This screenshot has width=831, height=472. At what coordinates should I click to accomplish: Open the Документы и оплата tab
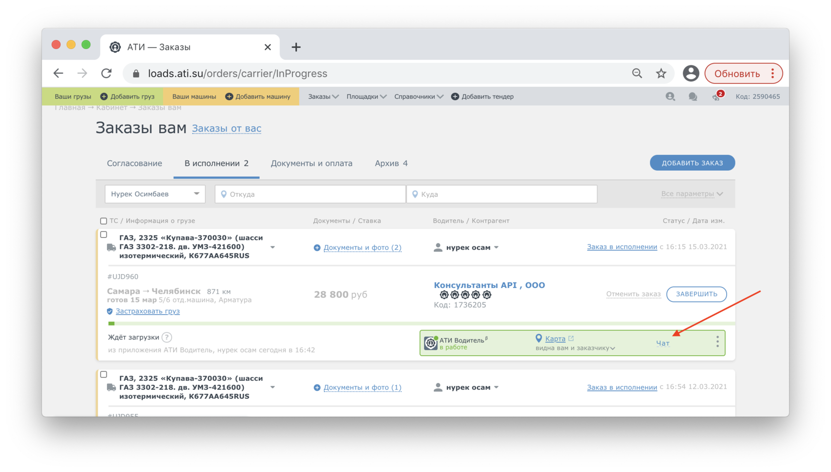pos(312,163)
